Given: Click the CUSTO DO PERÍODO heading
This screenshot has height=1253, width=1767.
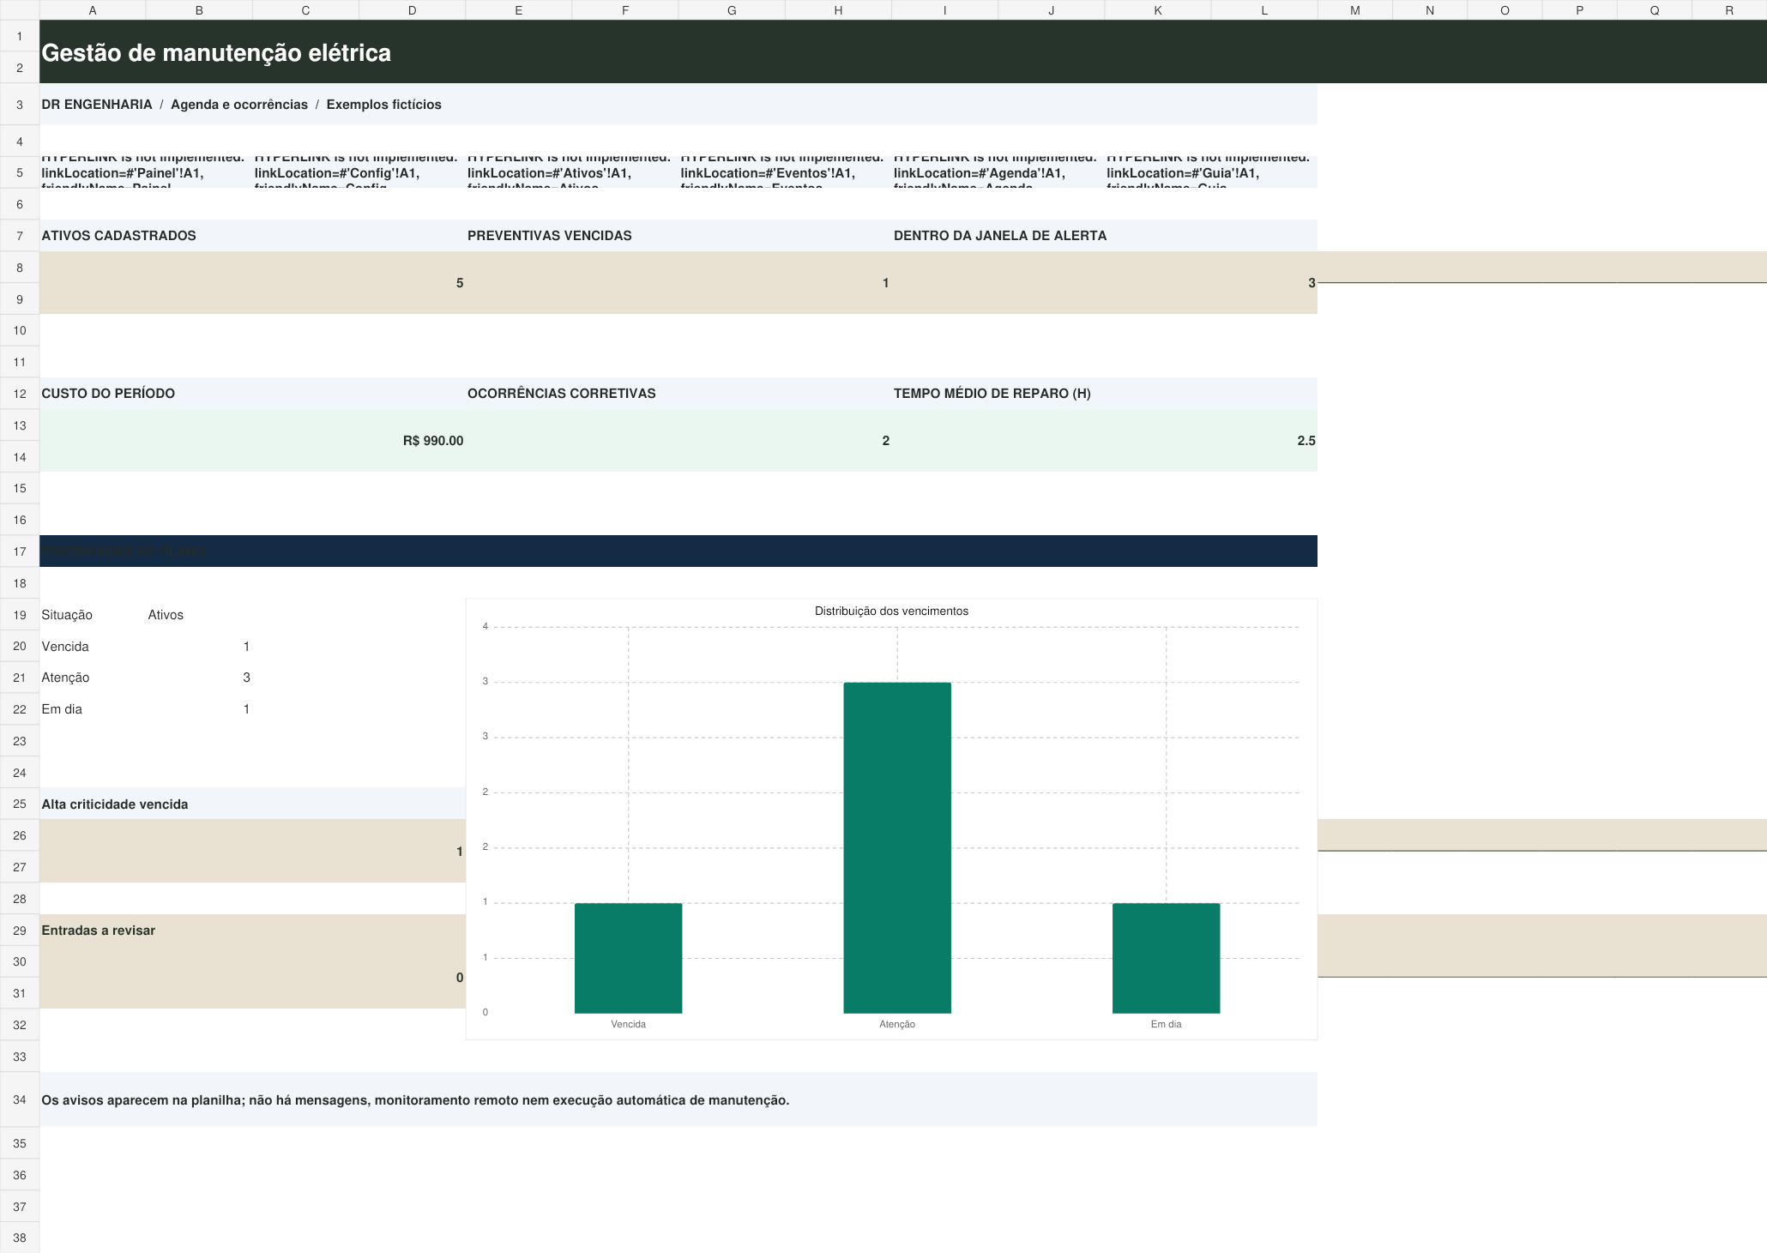Looking at the screenshot, I should click(108, 394).
